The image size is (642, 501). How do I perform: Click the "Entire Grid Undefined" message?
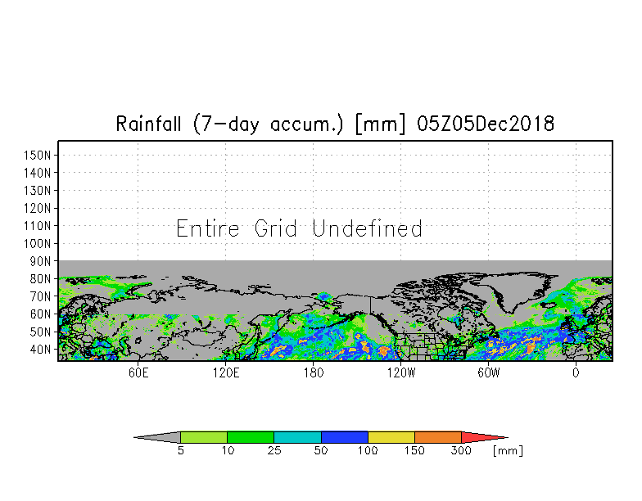coord(299,228)
